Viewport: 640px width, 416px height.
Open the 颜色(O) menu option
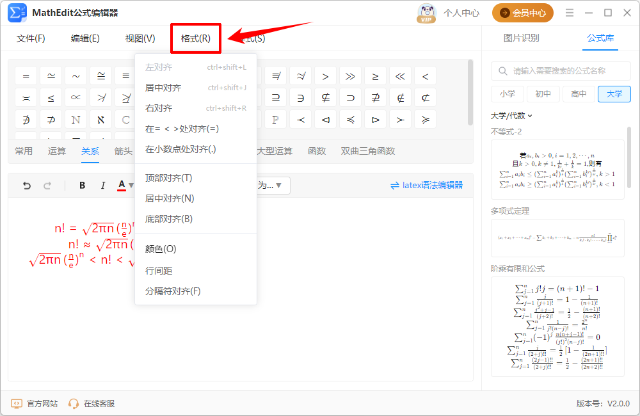pyautogui.click(x=196, y=249)
